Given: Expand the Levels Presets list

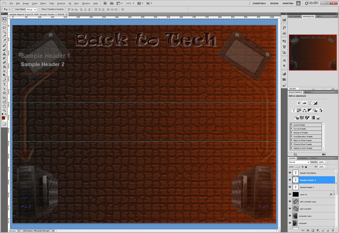Looking at the screenshot, I should tap(291, 125).
